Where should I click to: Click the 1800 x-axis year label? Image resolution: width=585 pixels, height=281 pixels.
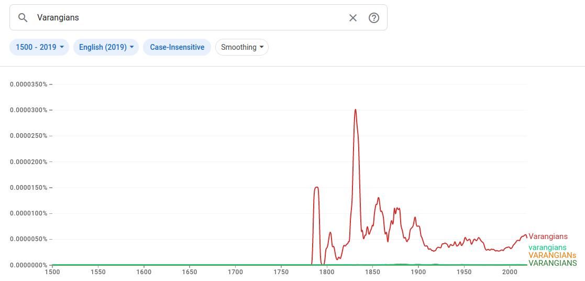coord(327,272)
